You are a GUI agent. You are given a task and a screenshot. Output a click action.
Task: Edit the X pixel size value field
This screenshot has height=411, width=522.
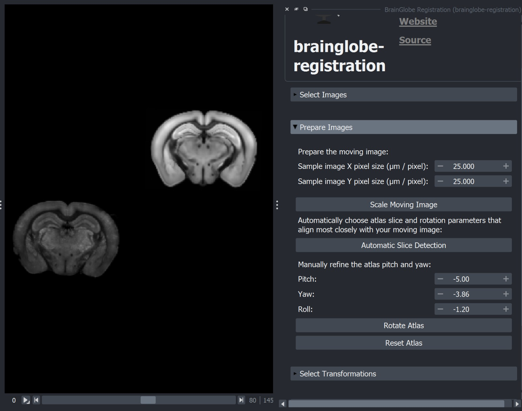[473, 166]
